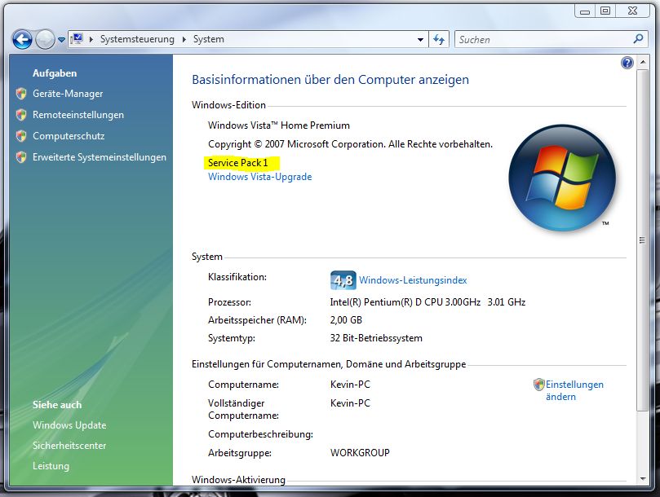The height and width of the screenshot is (497, 660).
Task: Refresh the page with the refresh icon
Action: pos(439,40)
